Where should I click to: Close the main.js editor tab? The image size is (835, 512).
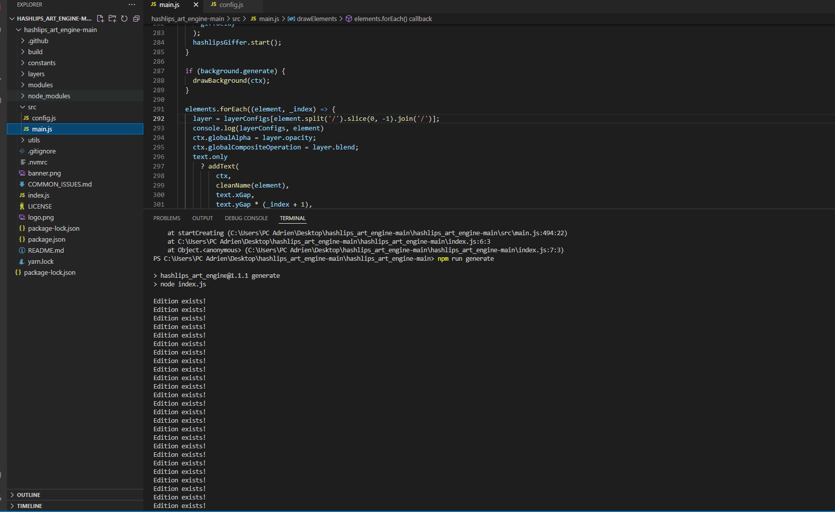pyautogui.click(x=195, y=5)
